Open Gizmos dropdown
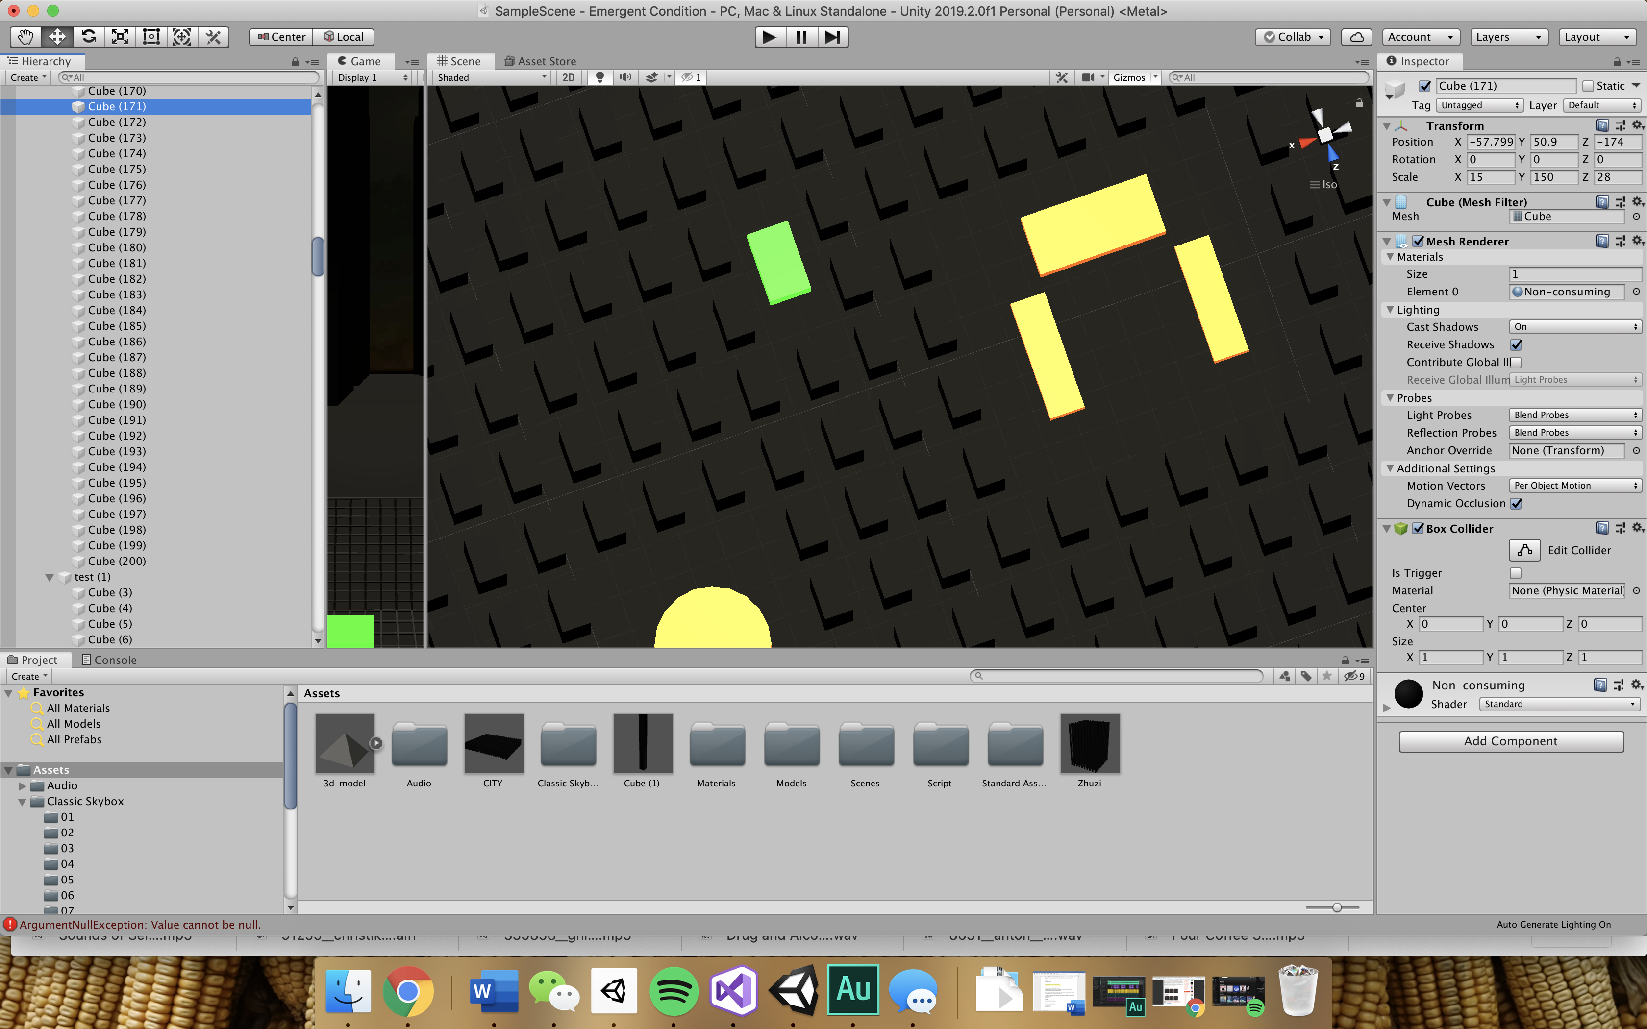Viewport: 1647px width, 1029px height. click(1134, 77)
